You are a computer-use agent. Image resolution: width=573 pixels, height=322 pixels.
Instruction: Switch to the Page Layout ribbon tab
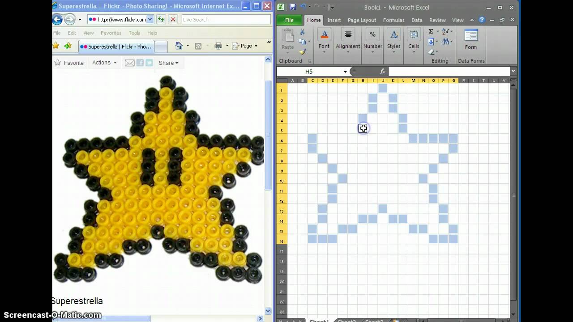(362, 20)
